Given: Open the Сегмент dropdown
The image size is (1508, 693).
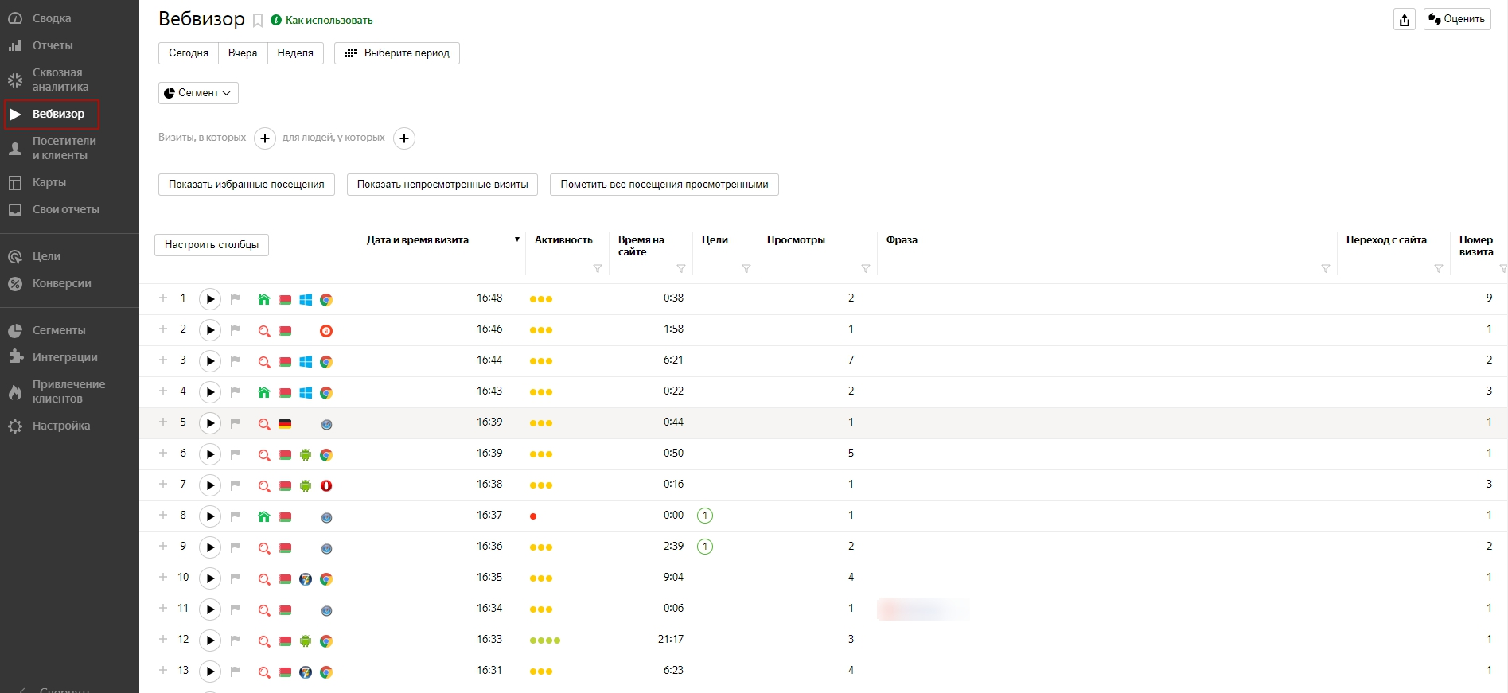Looking at the screenshot, I should (x=198, y=93).
